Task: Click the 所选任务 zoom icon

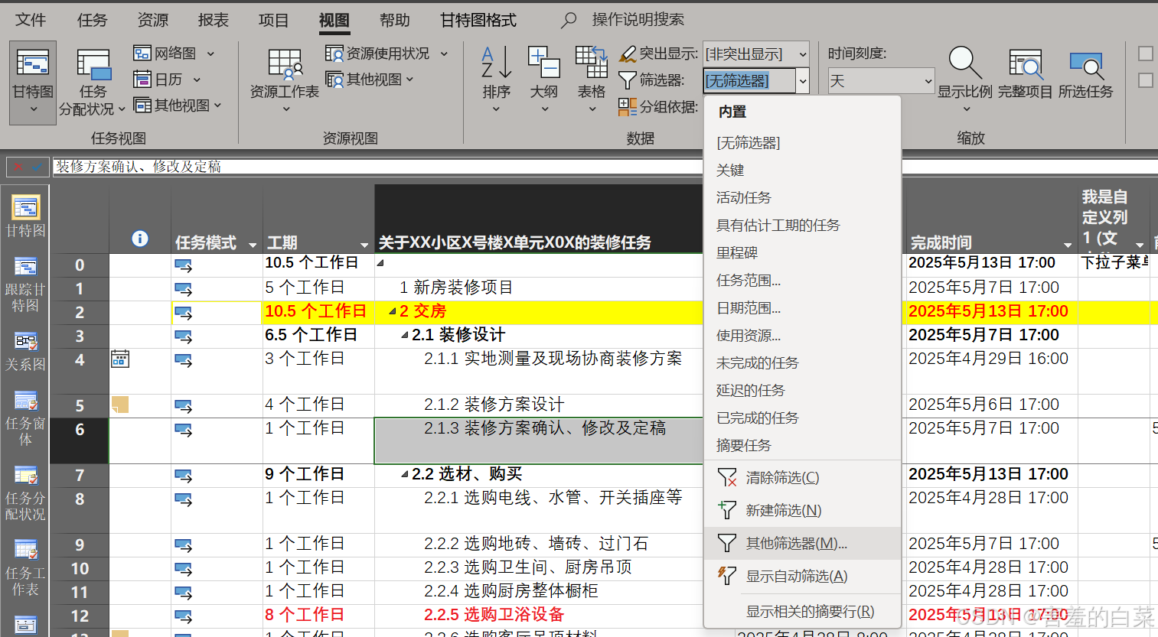Action: (1086, 66)
